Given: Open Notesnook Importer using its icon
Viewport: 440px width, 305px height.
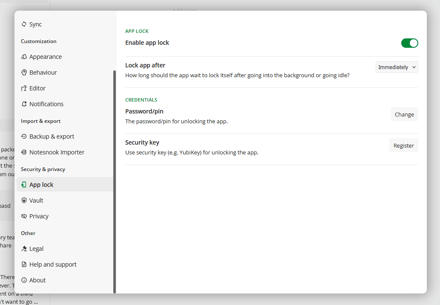Looking at the screenshot, I should [24, 152].
